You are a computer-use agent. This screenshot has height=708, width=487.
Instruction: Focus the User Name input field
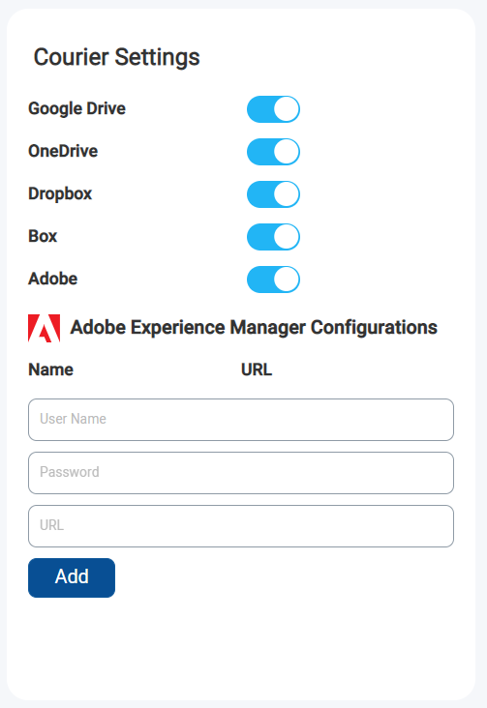click(x=240, y=420)
